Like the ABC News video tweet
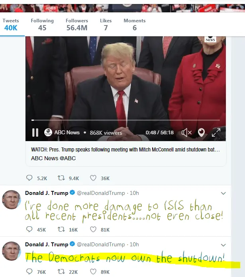 [93, 178]
